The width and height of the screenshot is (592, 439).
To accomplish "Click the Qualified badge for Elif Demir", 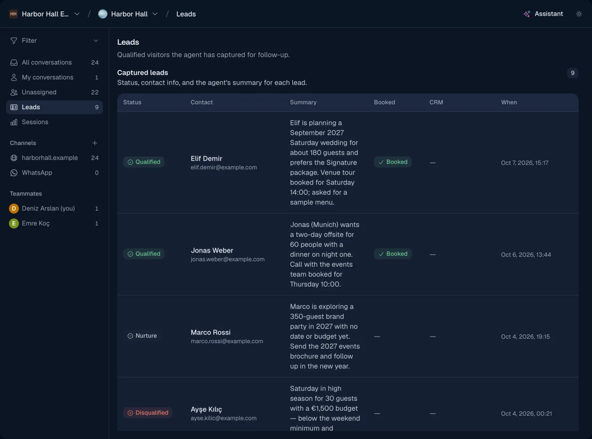I will [x=144, y=162].
